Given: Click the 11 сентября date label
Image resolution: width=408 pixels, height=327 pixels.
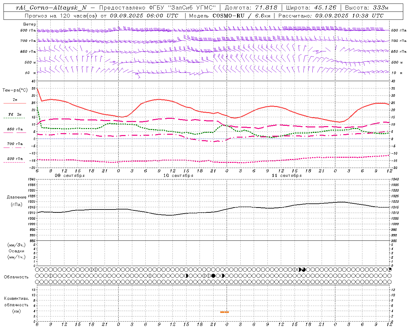Looking at the screenshot, I should coord(287,176).
